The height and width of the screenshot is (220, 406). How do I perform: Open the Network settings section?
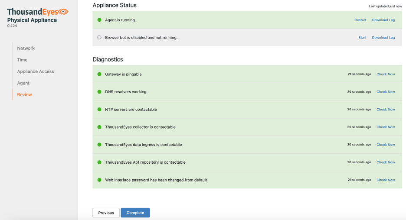(26, 48)
